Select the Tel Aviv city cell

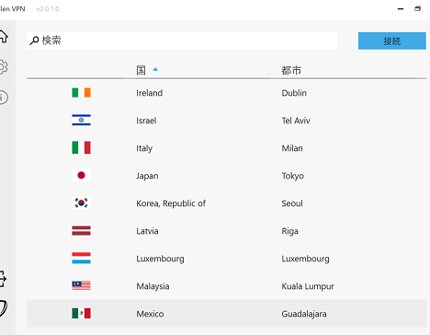[296, 121]
